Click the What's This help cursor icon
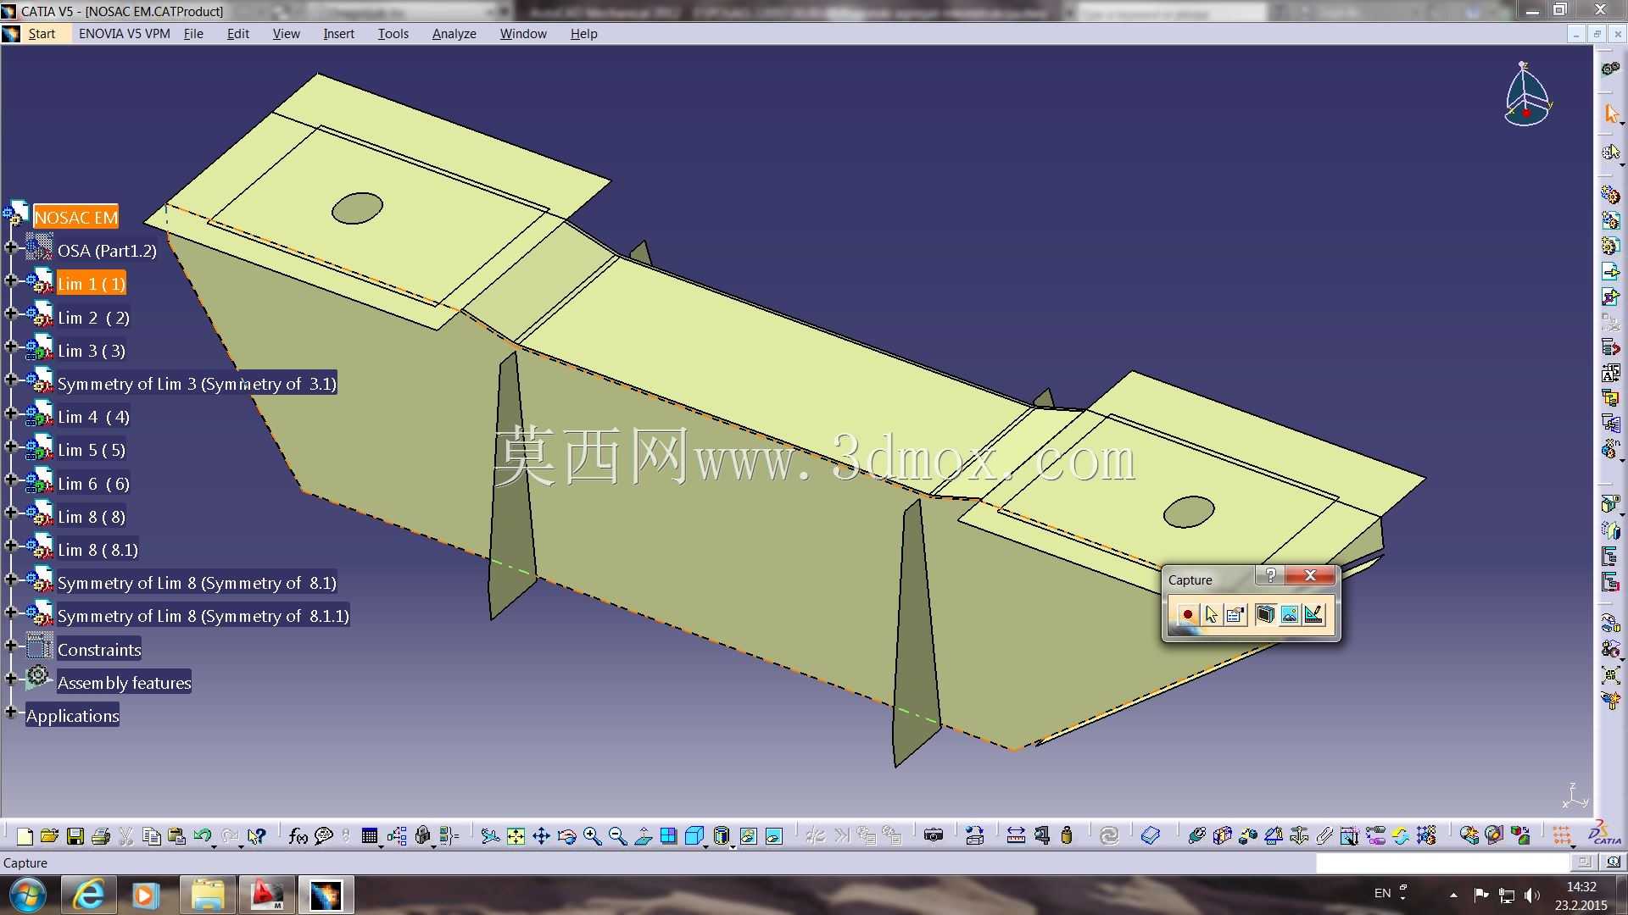 [x=256, y=837]
